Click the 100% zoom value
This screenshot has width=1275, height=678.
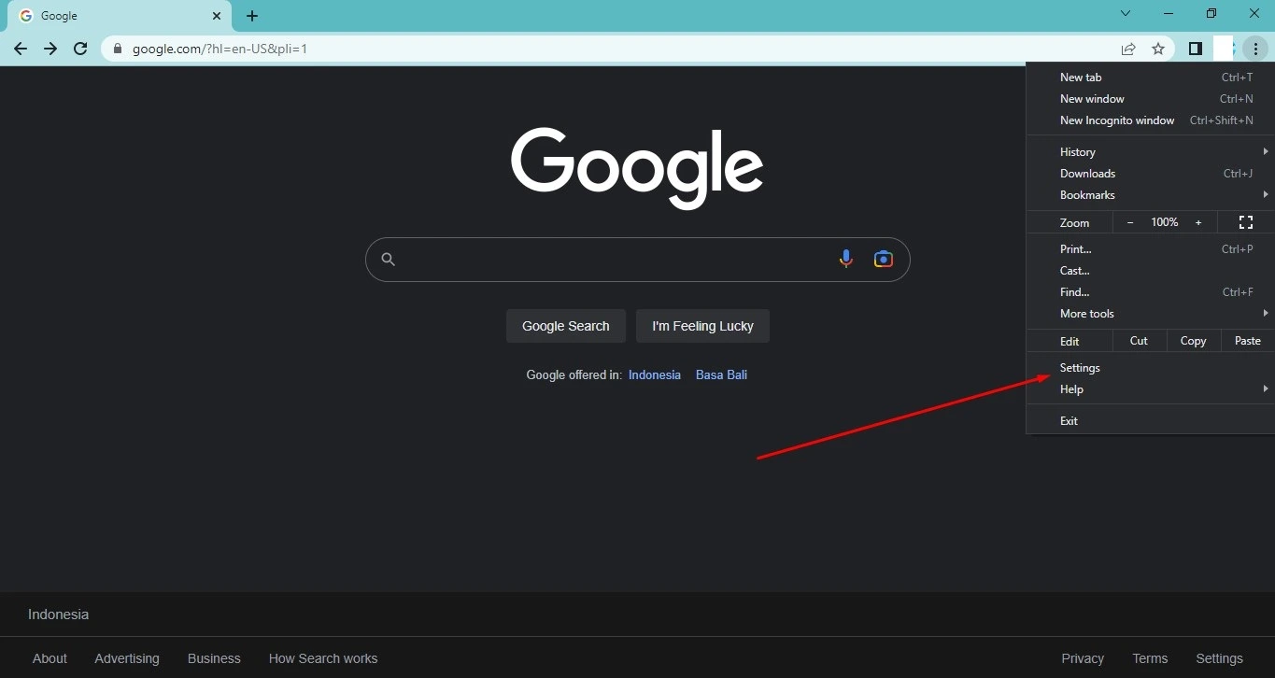[1165, 222]
